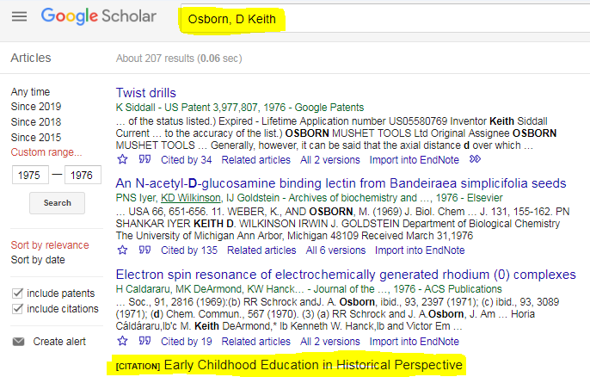The height and width of the screenshot is (377, 590).
Task: Open Create alert link
Action: (x=59, y=342)
